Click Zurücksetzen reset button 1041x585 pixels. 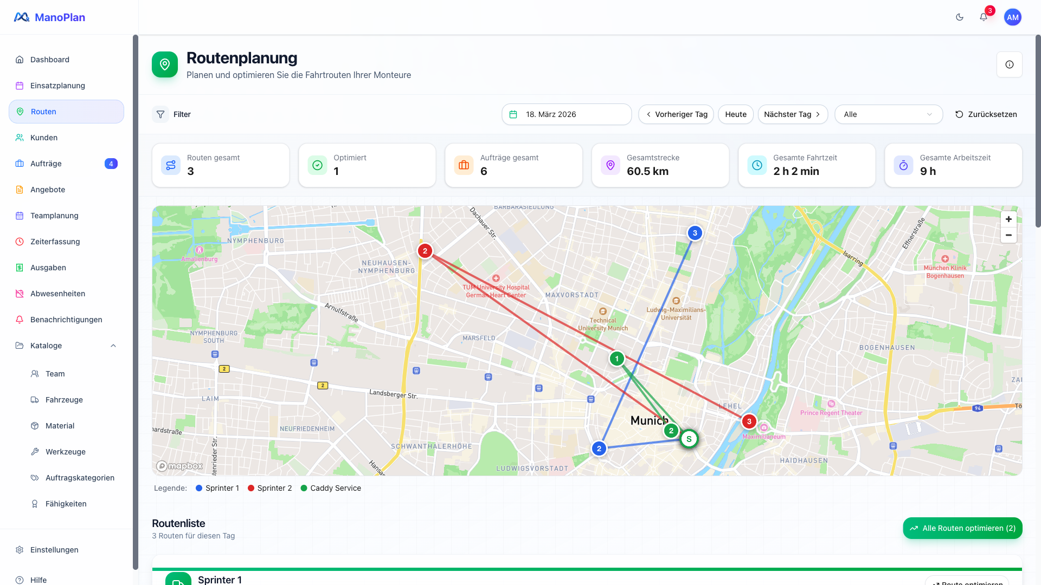click(x=986, y=114)
